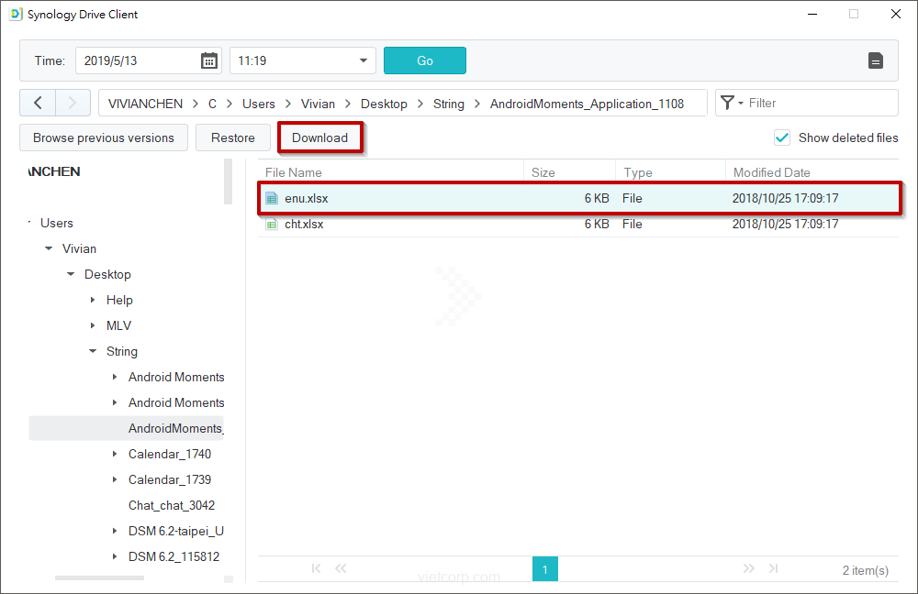Viewport: 918px width, 594px height.
Task: Click the calendar icon in date field
Action: (209, 60)
